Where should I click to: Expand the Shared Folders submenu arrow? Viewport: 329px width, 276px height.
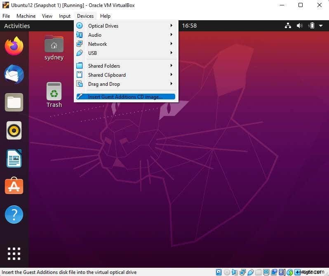click(x=172, y=66)
